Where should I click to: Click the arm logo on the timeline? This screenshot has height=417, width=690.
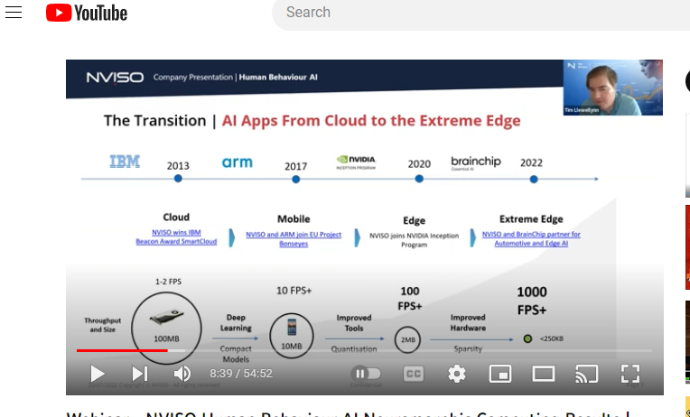pos(238,162)
